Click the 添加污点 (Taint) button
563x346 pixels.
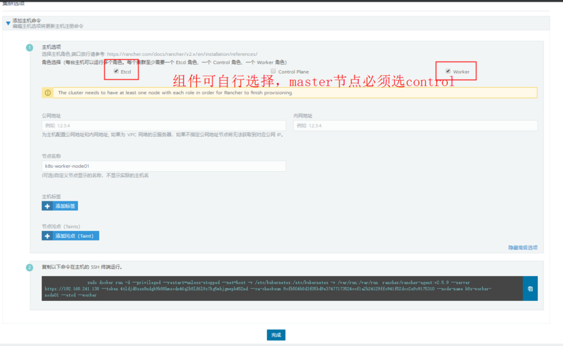click(x=70, y=236)
